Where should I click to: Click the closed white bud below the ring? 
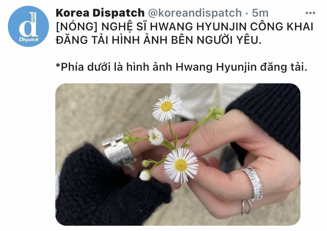145,175
